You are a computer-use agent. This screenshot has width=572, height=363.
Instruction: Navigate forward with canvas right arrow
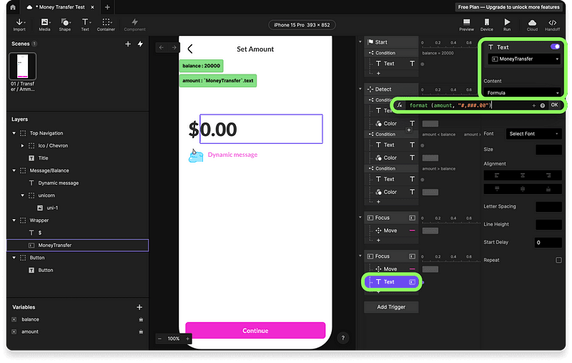(x=174, y=47)
